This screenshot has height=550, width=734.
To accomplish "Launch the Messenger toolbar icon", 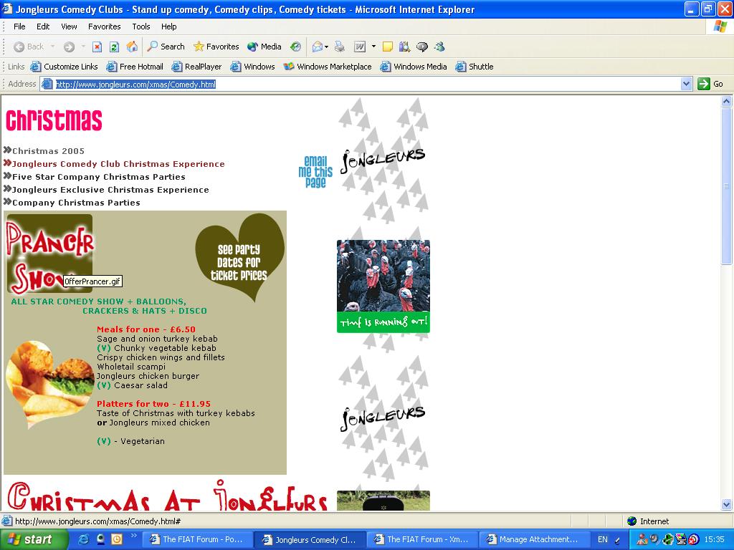I will (x=439, y=47).
